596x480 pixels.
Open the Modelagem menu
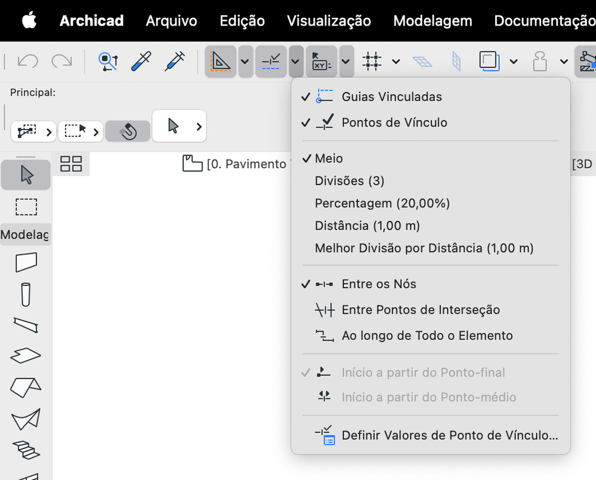tap(433, 20)
